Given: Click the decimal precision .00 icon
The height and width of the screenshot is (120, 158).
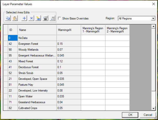Looking at the screenshot, I should pos(52,18).
